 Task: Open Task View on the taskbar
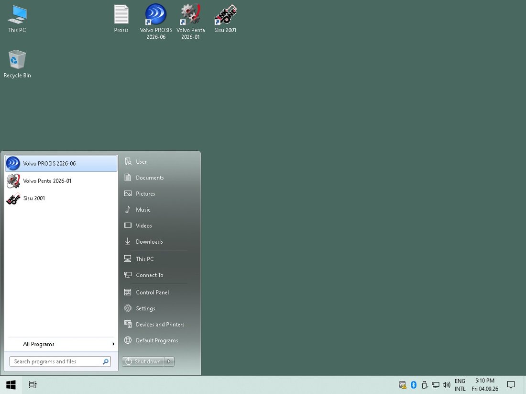(x=33, y=385)
